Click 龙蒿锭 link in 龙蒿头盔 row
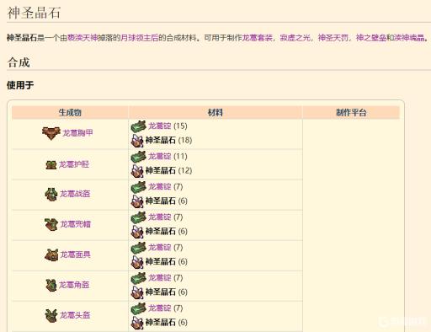431x332 pixels. 160,308
